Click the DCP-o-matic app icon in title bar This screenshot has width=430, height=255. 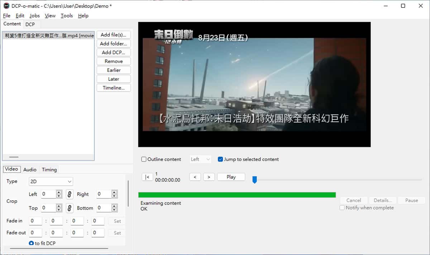(6, 6)
